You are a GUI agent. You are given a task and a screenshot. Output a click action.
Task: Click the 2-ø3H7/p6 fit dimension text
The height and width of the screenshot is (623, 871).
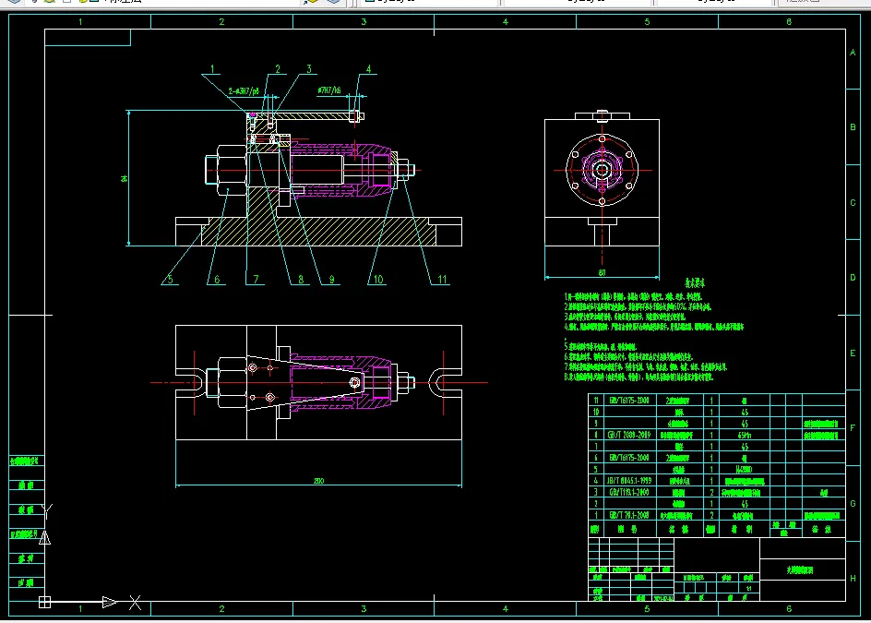pyautogui.click(x=244, y=90)
